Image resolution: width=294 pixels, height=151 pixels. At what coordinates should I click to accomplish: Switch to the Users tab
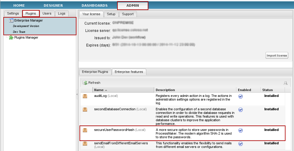47,14
